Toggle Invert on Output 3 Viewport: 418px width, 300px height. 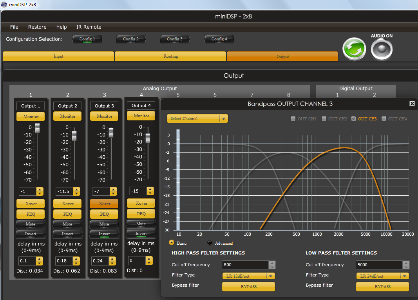104,234
